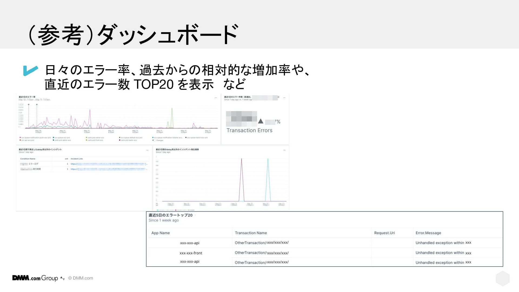Click the Error.Message column header
This screenshot has height=292, width=519.
point(428,233)
